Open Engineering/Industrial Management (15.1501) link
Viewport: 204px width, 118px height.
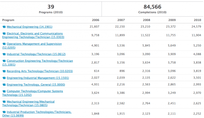[38, 78]
